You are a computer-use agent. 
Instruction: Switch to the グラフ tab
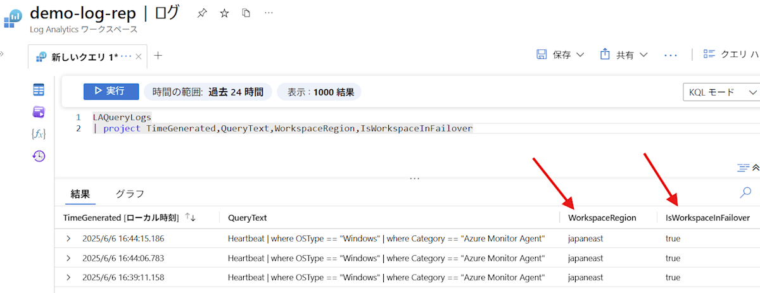130,194
